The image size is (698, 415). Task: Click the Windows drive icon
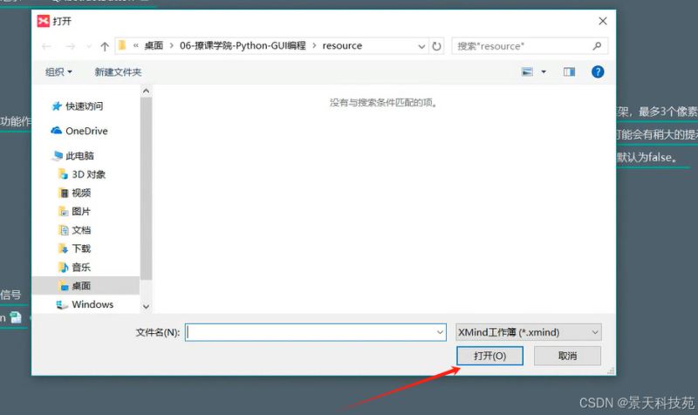[x=61, y=304]
